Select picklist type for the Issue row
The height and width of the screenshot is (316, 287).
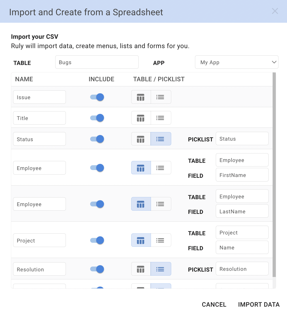coord(160,97)
